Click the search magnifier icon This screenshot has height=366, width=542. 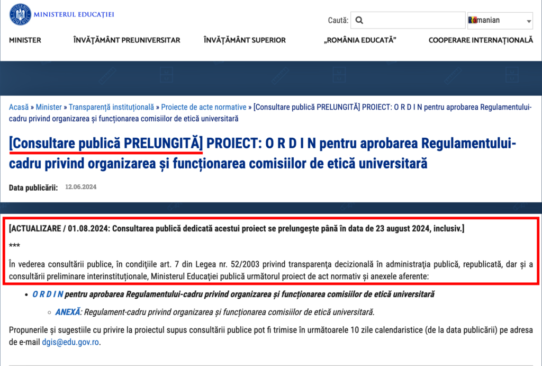click(x=359, y=21)
